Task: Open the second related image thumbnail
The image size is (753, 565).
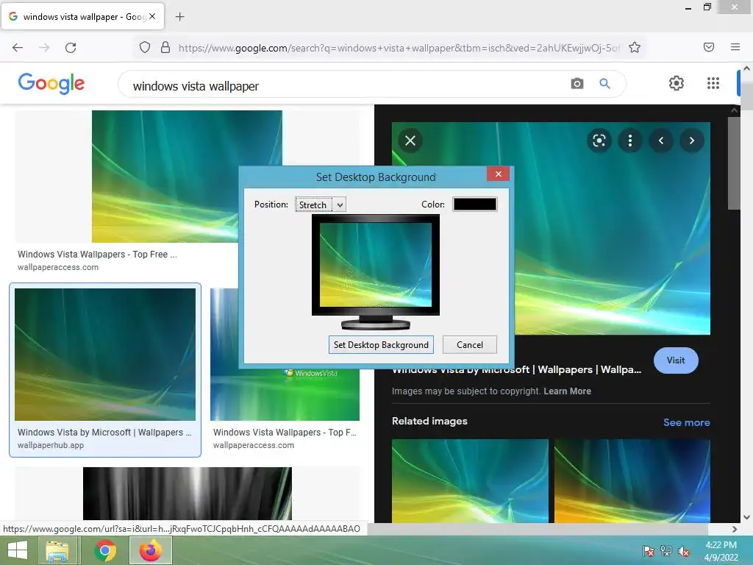Action: (632, 480)
